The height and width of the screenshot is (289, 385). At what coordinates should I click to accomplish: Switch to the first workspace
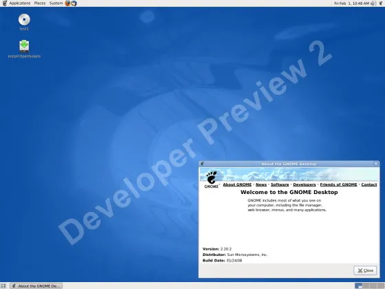358,286
